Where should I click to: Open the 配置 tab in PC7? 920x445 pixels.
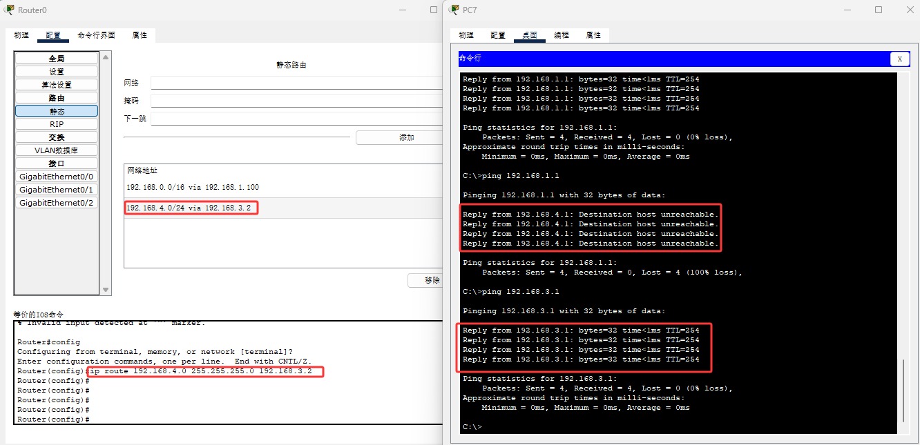(x=498, y=35)
